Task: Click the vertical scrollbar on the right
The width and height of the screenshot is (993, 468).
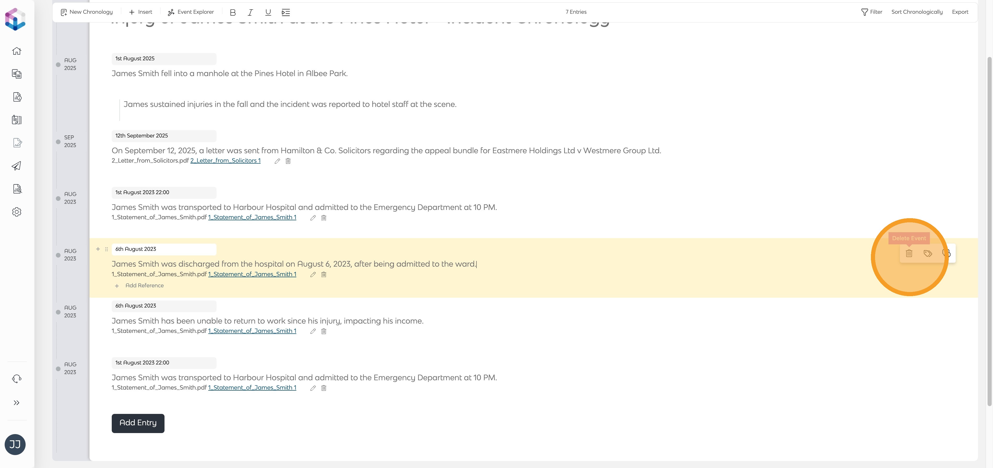Action: 989,231
